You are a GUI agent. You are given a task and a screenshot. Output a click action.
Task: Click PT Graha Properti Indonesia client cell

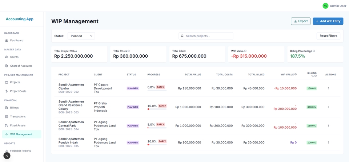click(101, 107)
